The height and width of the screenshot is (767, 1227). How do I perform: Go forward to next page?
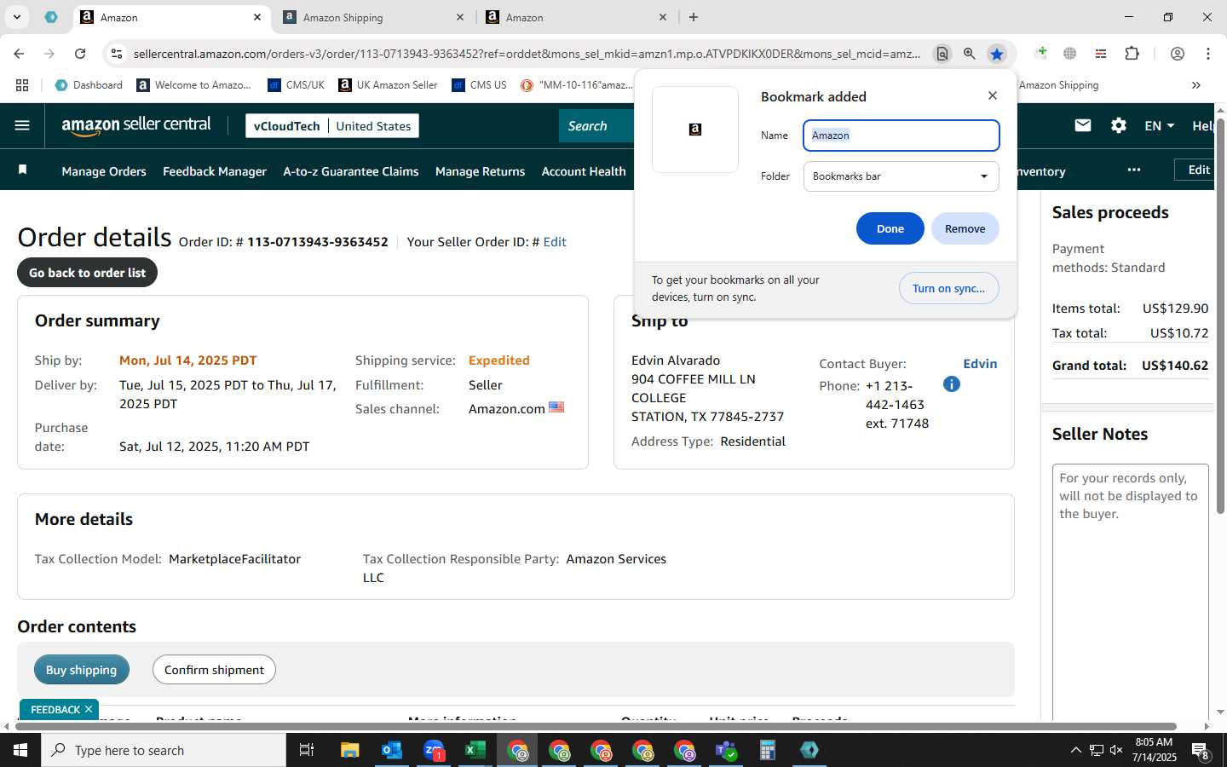coord(49,54)
